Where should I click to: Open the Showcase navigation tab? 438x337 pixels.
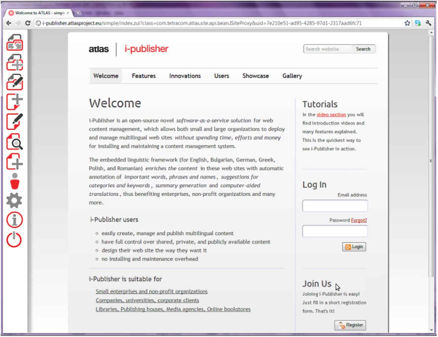(x=256, y=76)
